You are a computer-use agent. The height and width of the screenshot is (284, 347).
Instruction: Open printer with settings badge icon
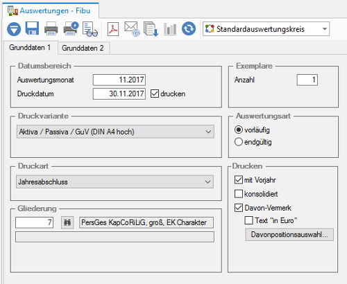coord(71,28)
